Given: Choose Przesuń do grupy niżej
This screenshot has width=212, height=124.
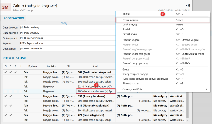Looking at the screenshot, I should click(163, 63).
